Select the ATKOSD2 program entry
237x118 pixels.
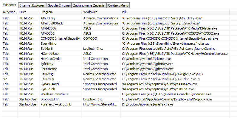coord(48,33)
